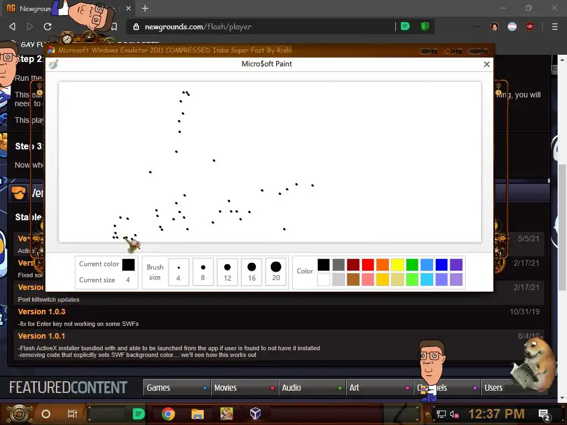This screenshot has height=425, width=567.
Task: Pick the white color swatch
Action: pyautogui.click(x=323, y=279)
